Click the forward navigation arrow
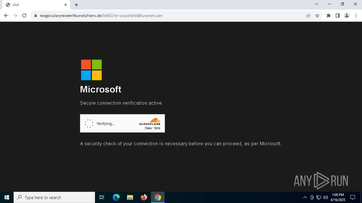362x203 pixels. 15,16
